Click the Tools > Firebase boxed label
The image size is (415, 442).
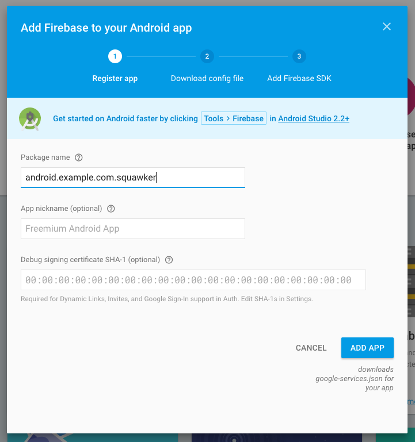point(234,118)
